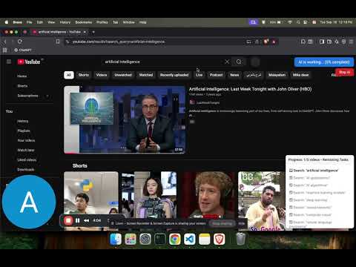Image resolution: width=356 pixels, height=267 pixels.
Task: Open the Python logo Shorts thumbnail
Action: coord(91,201)
